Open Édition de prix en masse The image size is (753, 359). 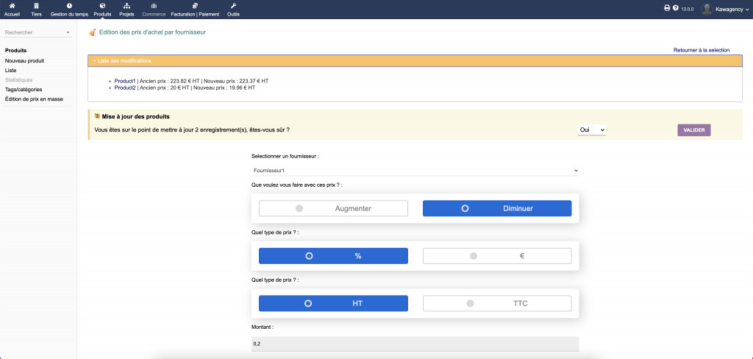(x=34, y=99)
